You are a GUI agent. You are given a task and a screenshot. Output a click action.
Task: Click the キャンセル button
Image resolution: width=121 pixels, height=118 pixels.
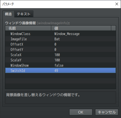(107, 112)
